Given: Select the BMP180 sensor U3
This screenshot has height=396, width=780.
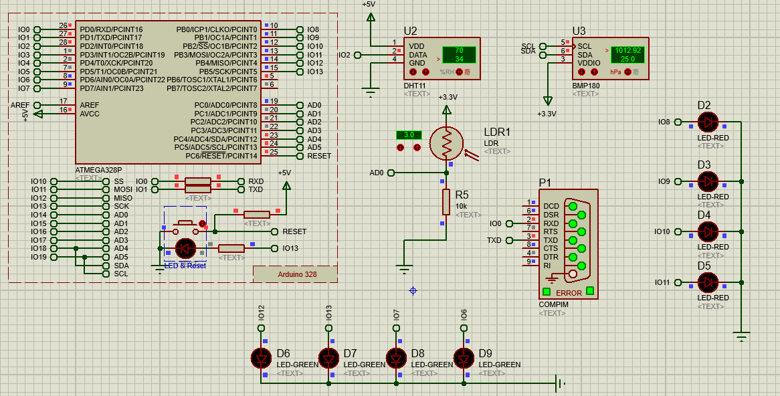Looking at the screenshot, I should tap(609, 58).
